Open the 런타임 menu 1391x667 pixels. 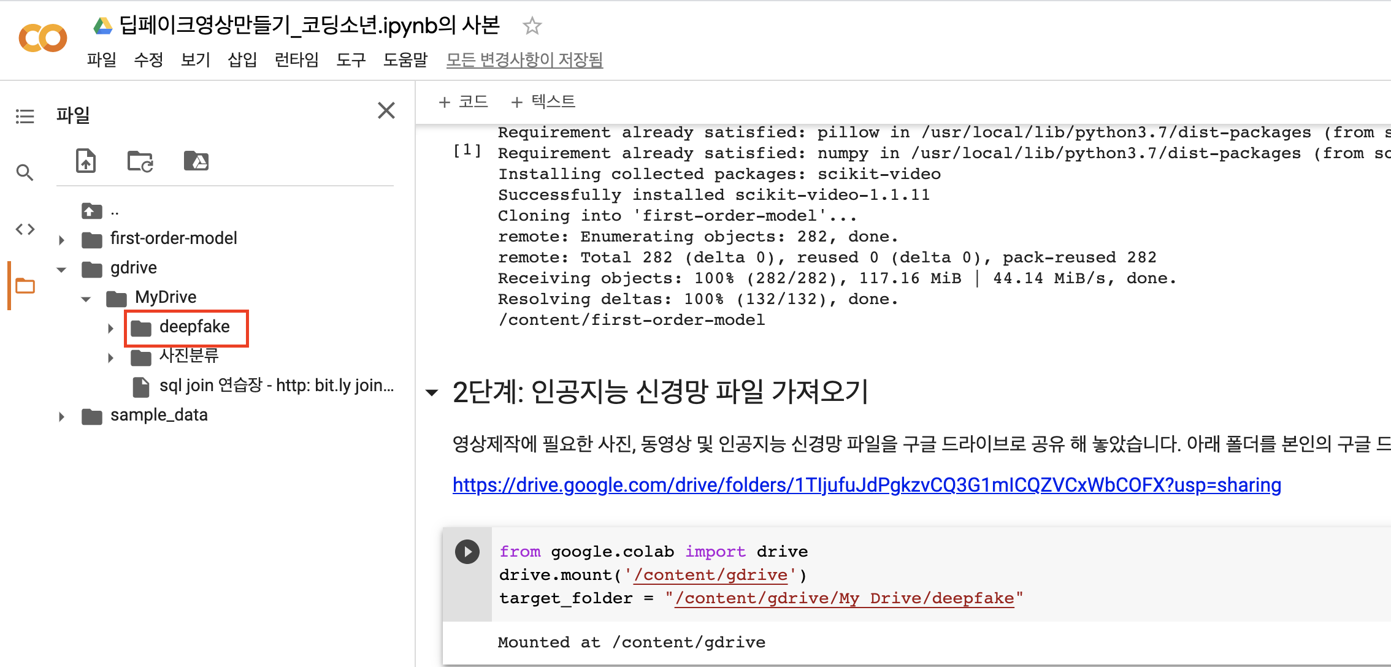click(296, 59)
